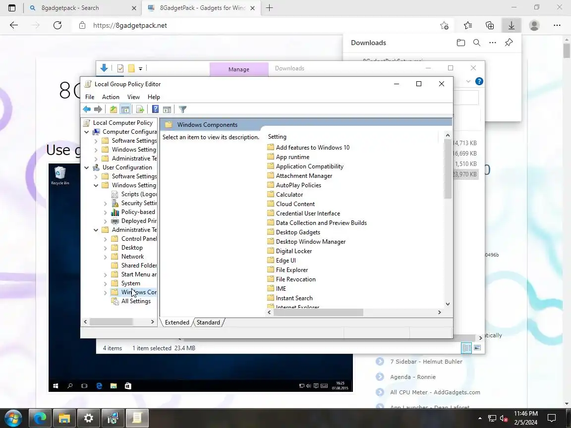Toggle Show/Hide Action Pane icon
This screenshot has height=428, width=571.
[x=167, y=109]
